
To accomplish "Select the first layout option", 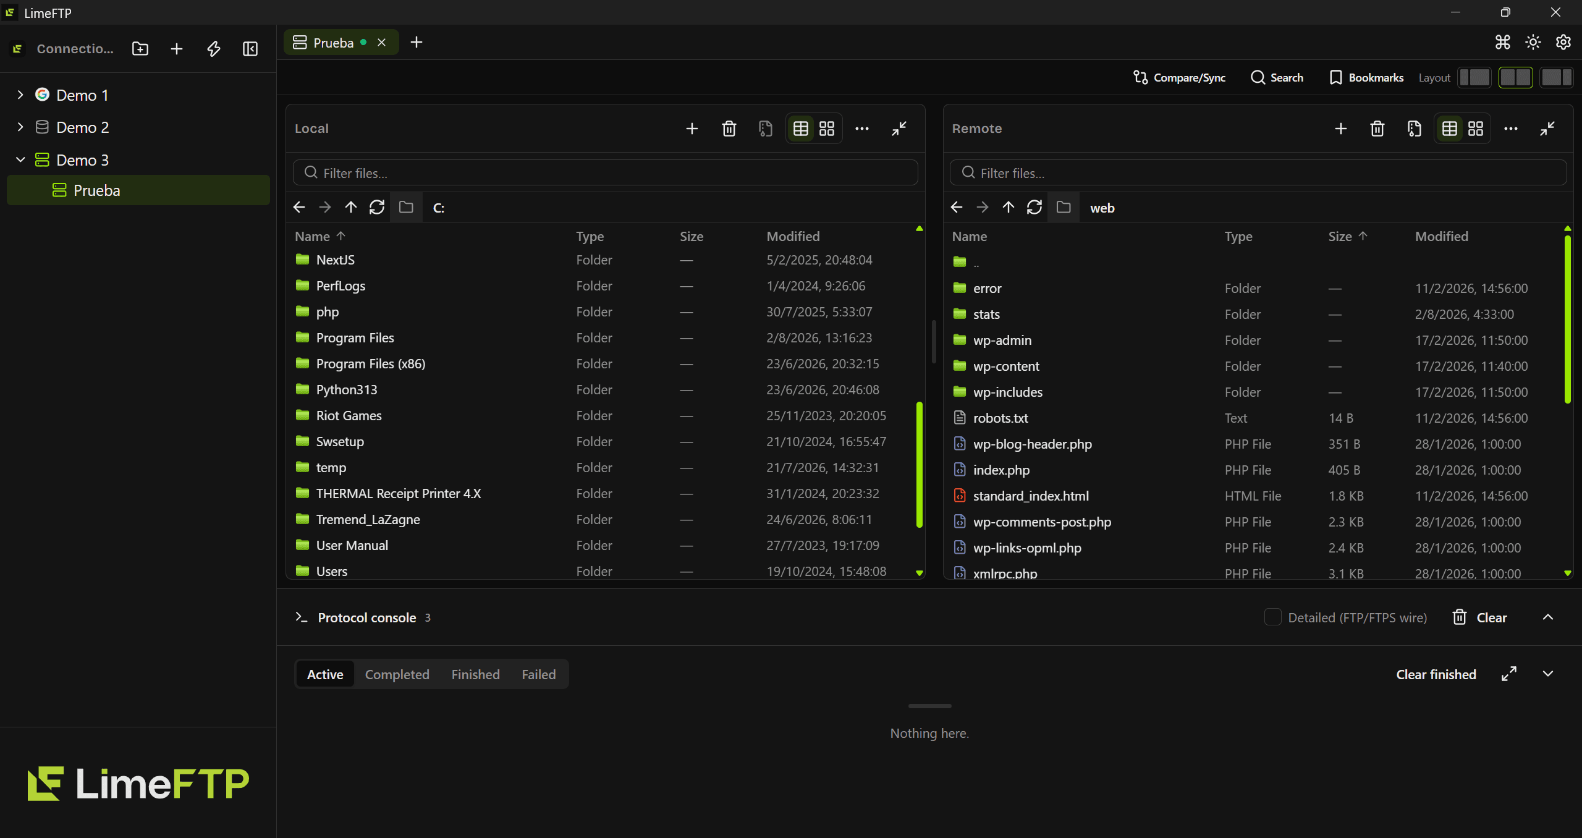I will pyautogui.click(x=1474, y=77).
